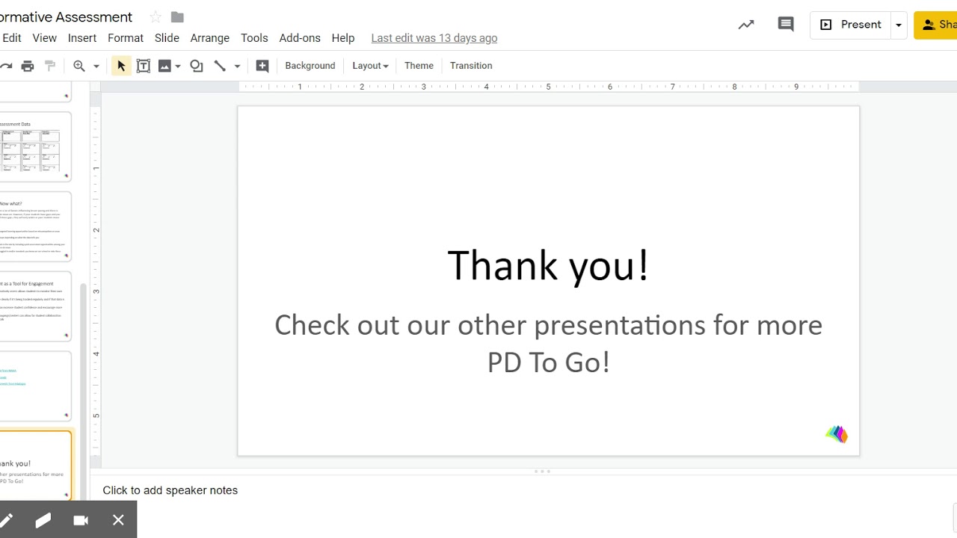
Task: Select the 'Now what?' slide thumbnail
Action: [x=35, y=226]
